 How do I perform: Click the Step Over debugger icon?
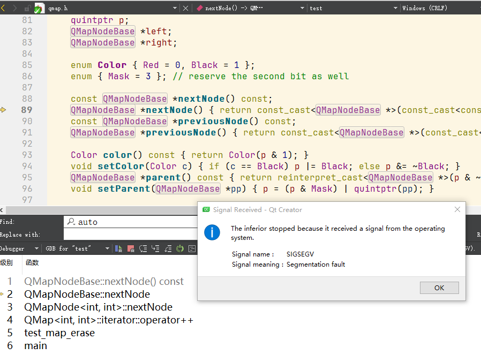143,248
